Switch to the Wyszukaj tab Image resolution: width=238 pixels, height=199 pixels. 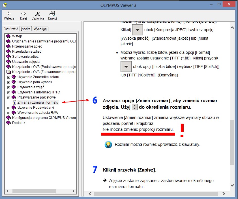pos(40,29)
